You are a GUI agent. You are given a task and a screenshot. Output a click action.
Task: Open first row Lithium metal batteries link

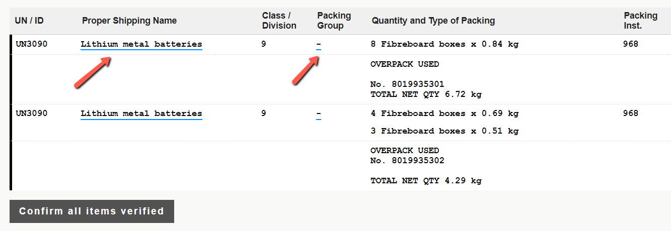(x=141, y=44)
